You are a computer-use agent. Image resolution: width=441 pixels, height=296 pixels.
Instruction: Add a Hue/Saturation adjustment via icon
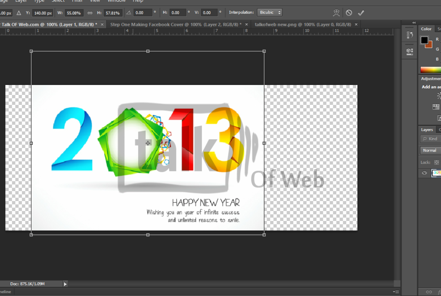point(436,107)
